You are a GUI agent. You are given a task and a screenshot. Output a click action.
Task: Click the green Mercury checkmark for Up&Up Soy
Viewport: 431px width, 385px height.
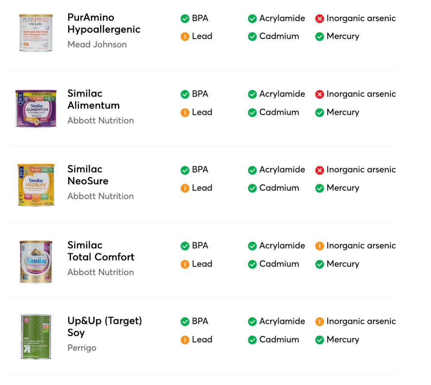(319, 340)
